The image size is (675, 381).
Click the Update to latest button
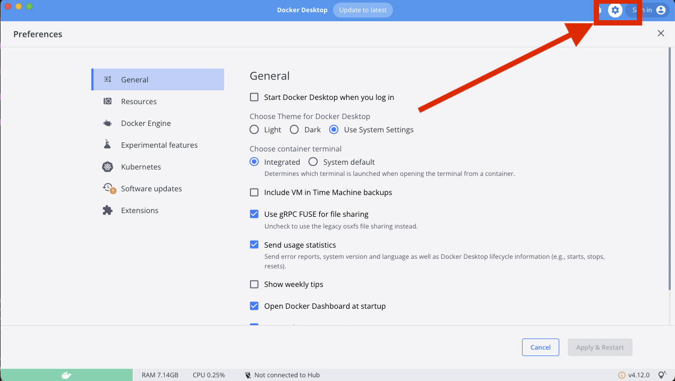[x=363, y=10]
